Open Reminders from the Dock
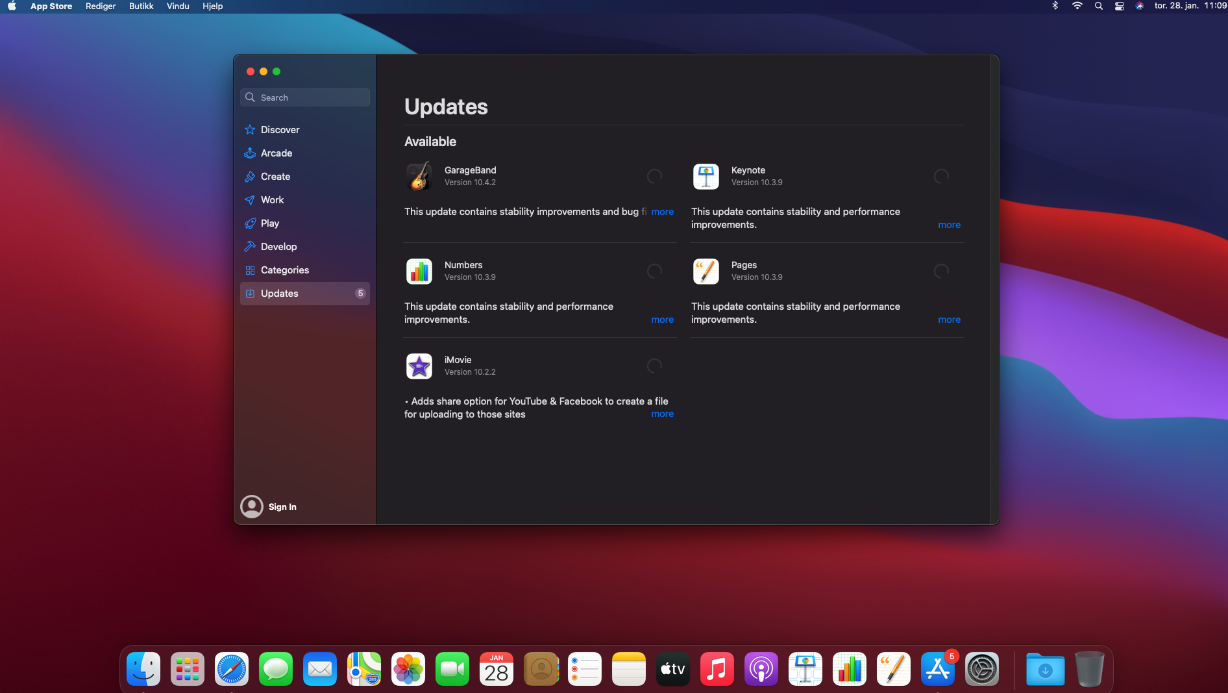Screen dimensions: 1228x693 585,669
